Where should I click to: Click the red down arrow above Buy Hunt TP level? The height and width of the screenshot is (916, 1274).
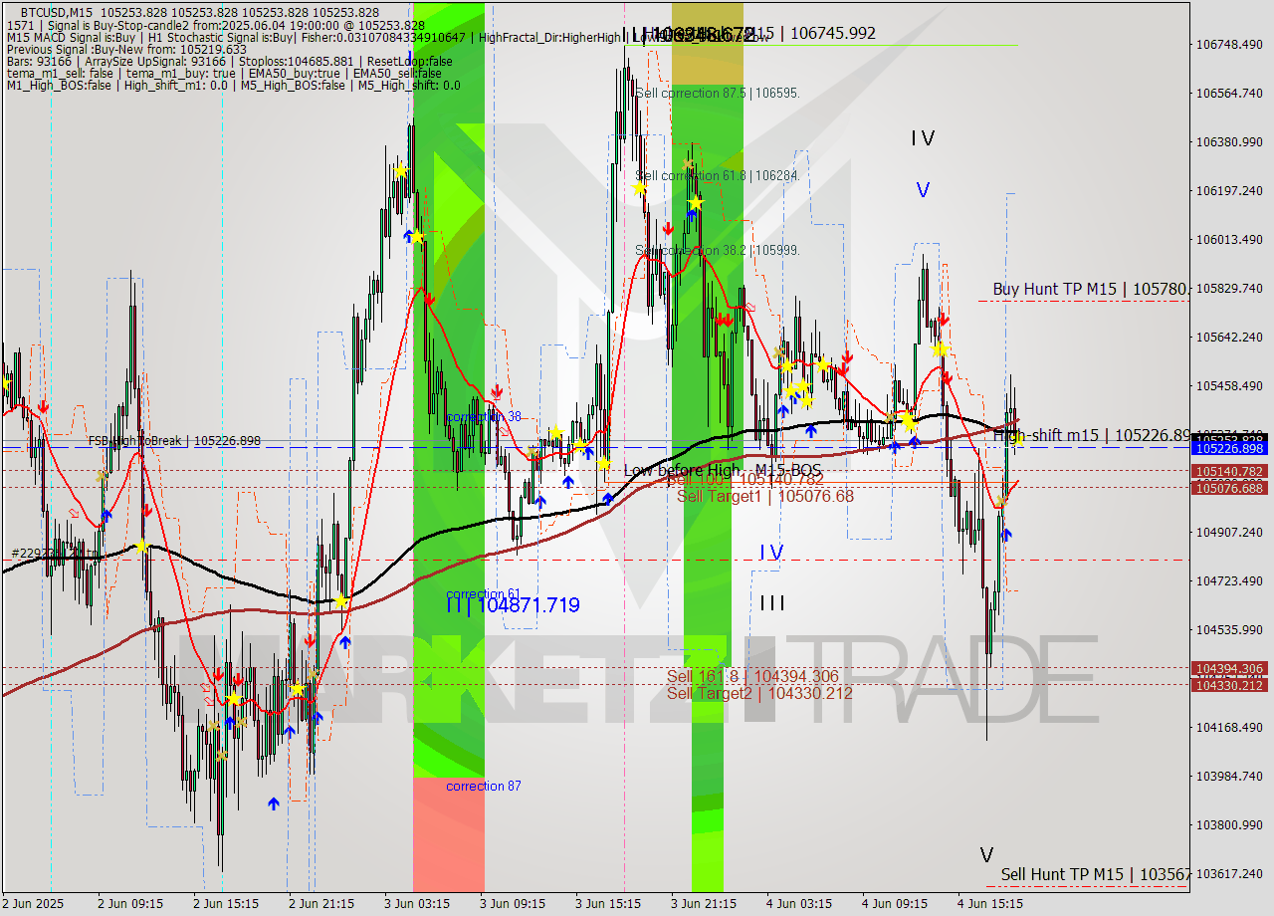[944, 320]
